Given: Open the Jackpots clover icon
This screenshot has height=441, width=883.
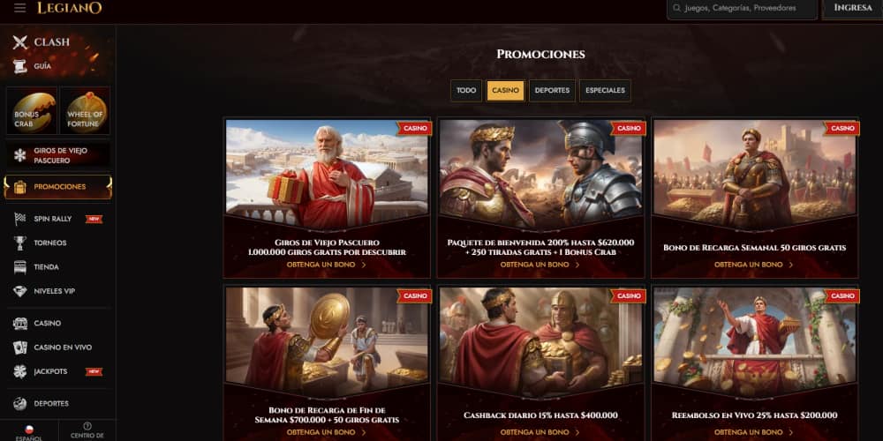Looking at the screenshot, I should tap(20, 372).
